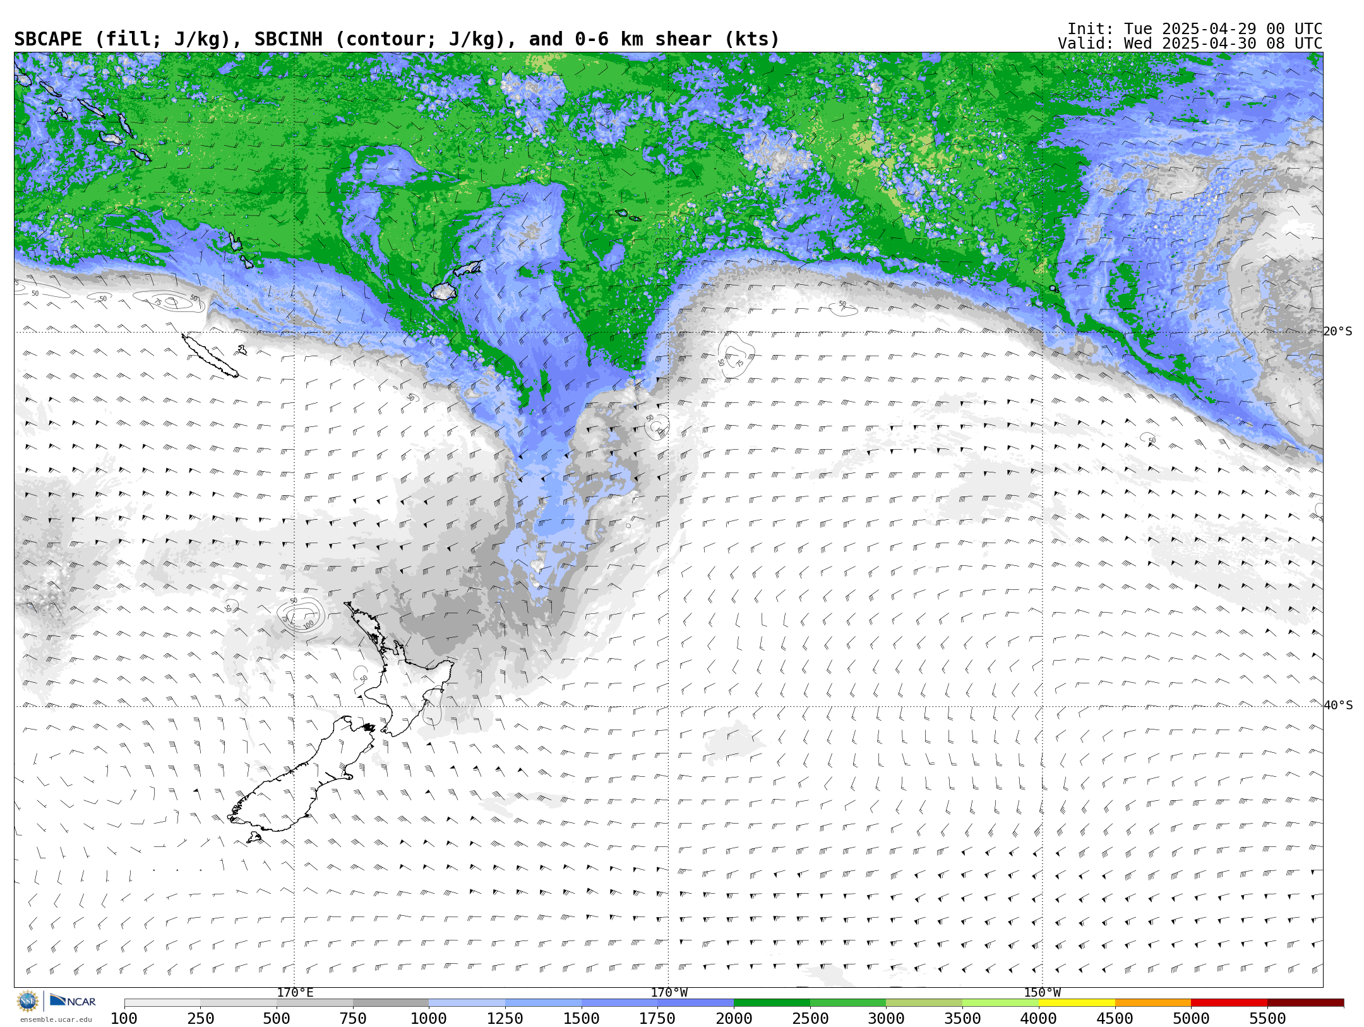Select the orange 4500-5000 colorbar segment

(1153, 1003)
